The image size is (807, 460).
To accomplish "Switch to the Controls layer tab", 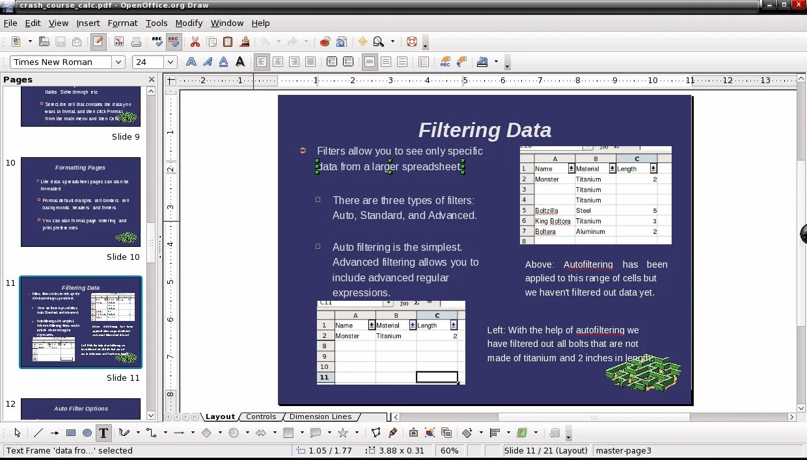I will (x=261, y=416).
